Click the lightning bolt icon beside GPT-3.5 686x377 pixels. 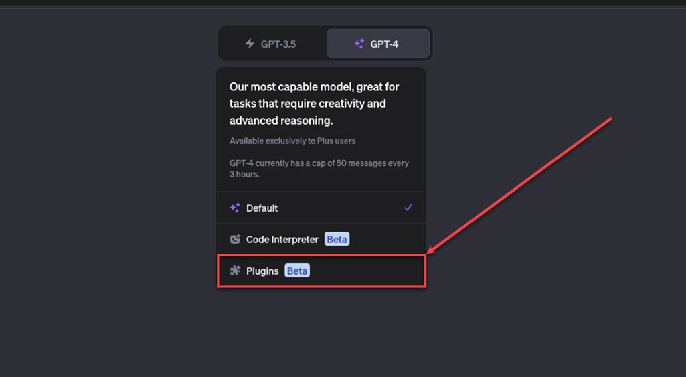click(x=250, y=44)
